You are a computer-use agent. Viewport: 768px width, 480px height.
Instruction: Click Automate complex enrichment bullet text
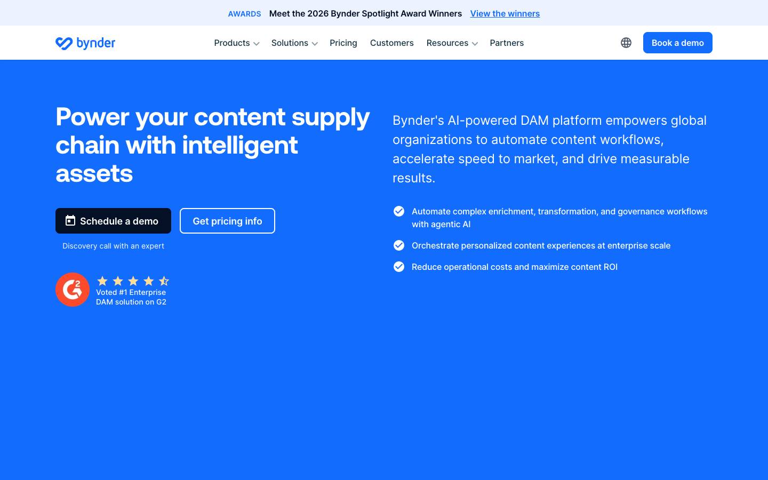click(559, 218)
